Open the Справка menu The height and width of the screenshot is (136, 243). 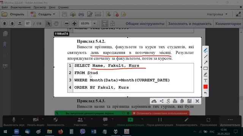[63, 7]
